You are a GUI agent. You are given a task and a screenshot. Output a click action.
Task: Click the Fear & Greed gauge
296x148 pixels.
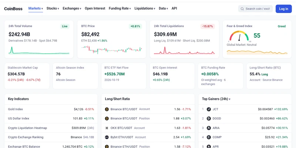click(239, 36)
